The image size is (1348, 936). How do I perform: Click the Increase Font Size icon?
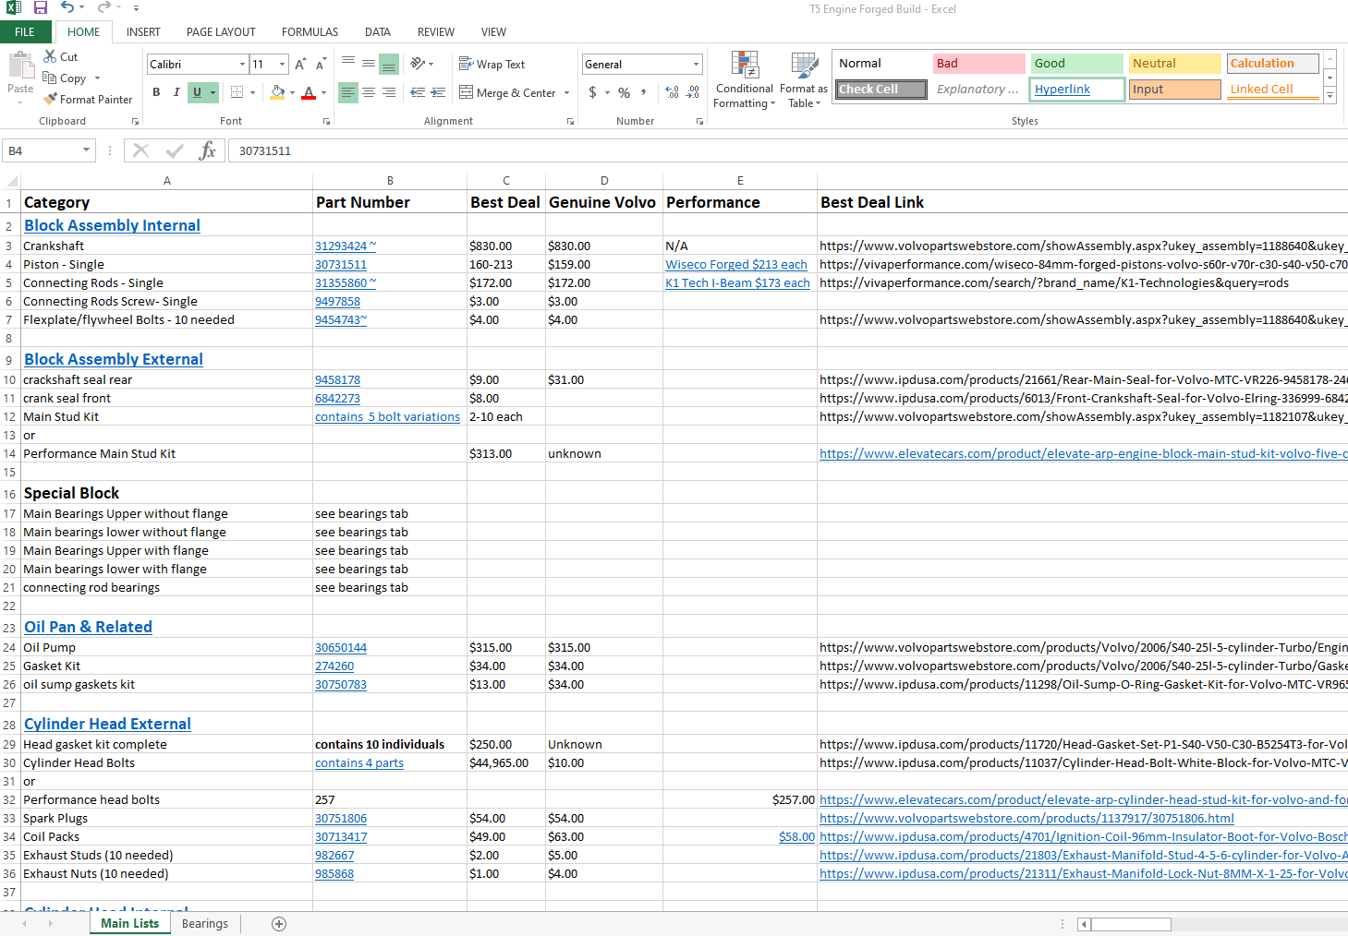point(300,65)
